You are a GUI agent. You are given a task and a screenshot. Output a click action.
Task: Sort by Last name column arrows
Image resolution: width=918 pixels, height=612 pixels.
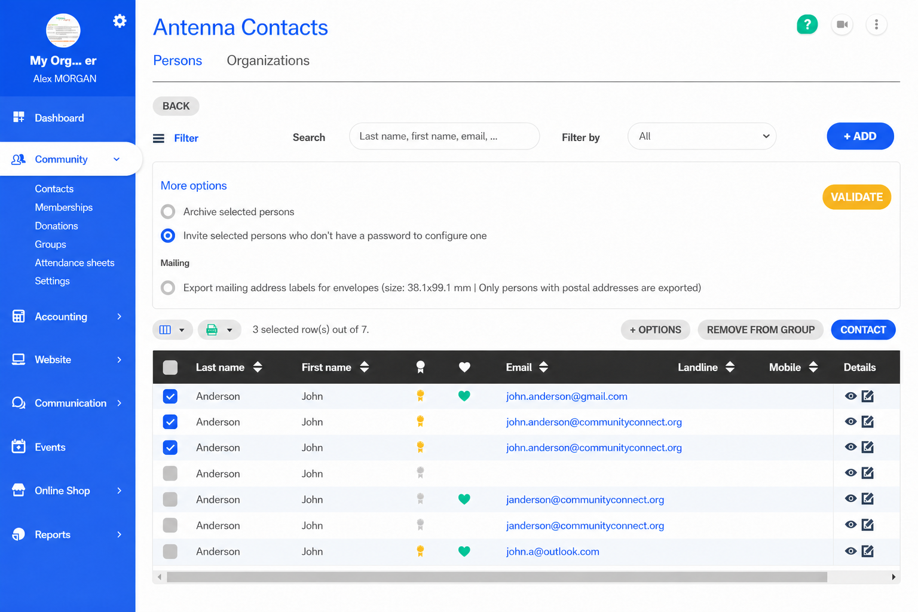(x=258, y=367)
